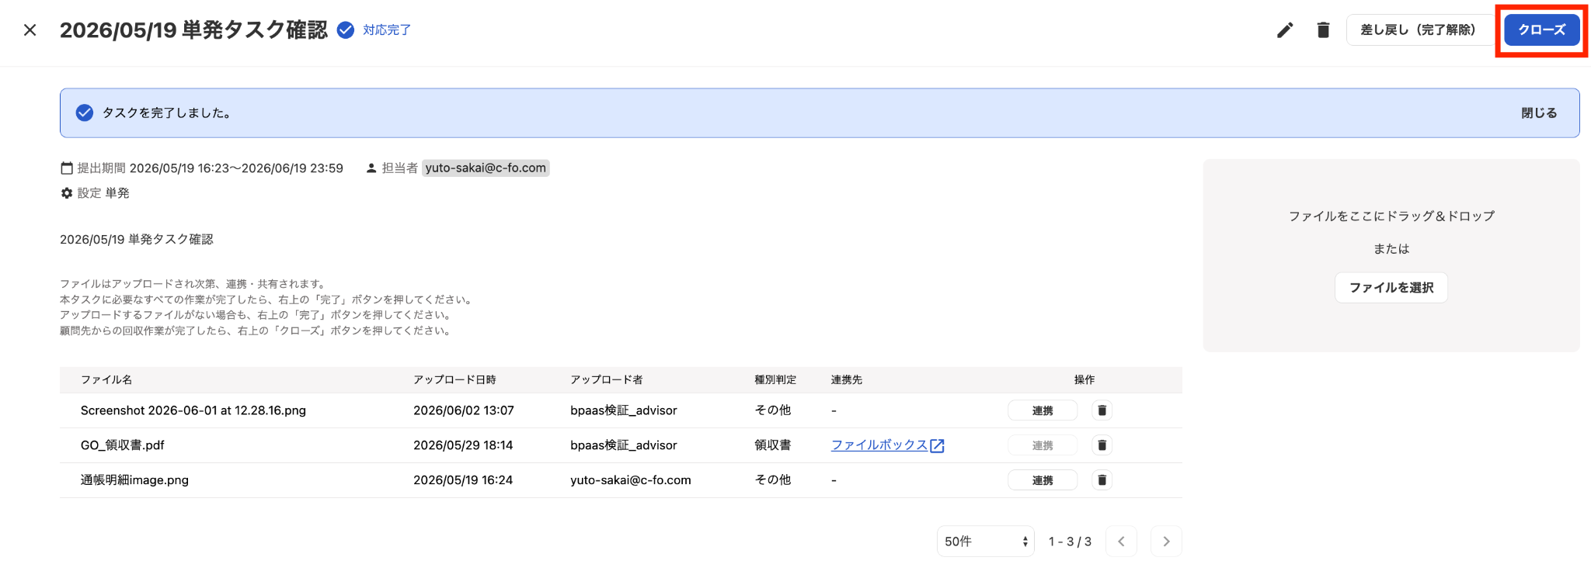The width and height of the screenshot is (1591, 578).
Task: Click the upload date 2026/05/29 18:14
Action: [463, 445]
